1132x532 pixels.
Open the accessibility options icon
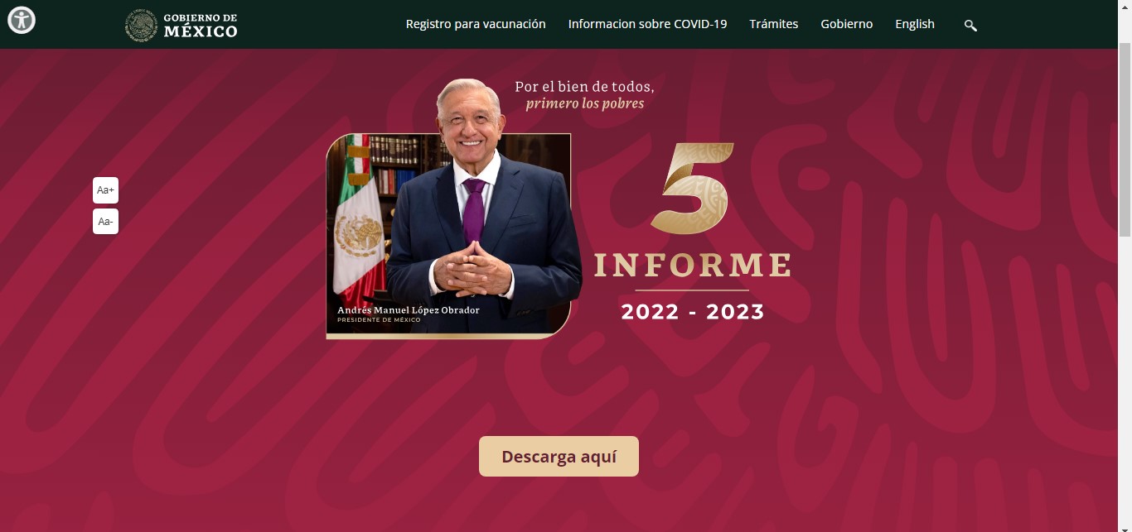(x=22, y=20)
